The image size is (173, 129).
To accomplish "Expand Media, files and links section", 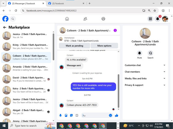I will tap(145, 78).
